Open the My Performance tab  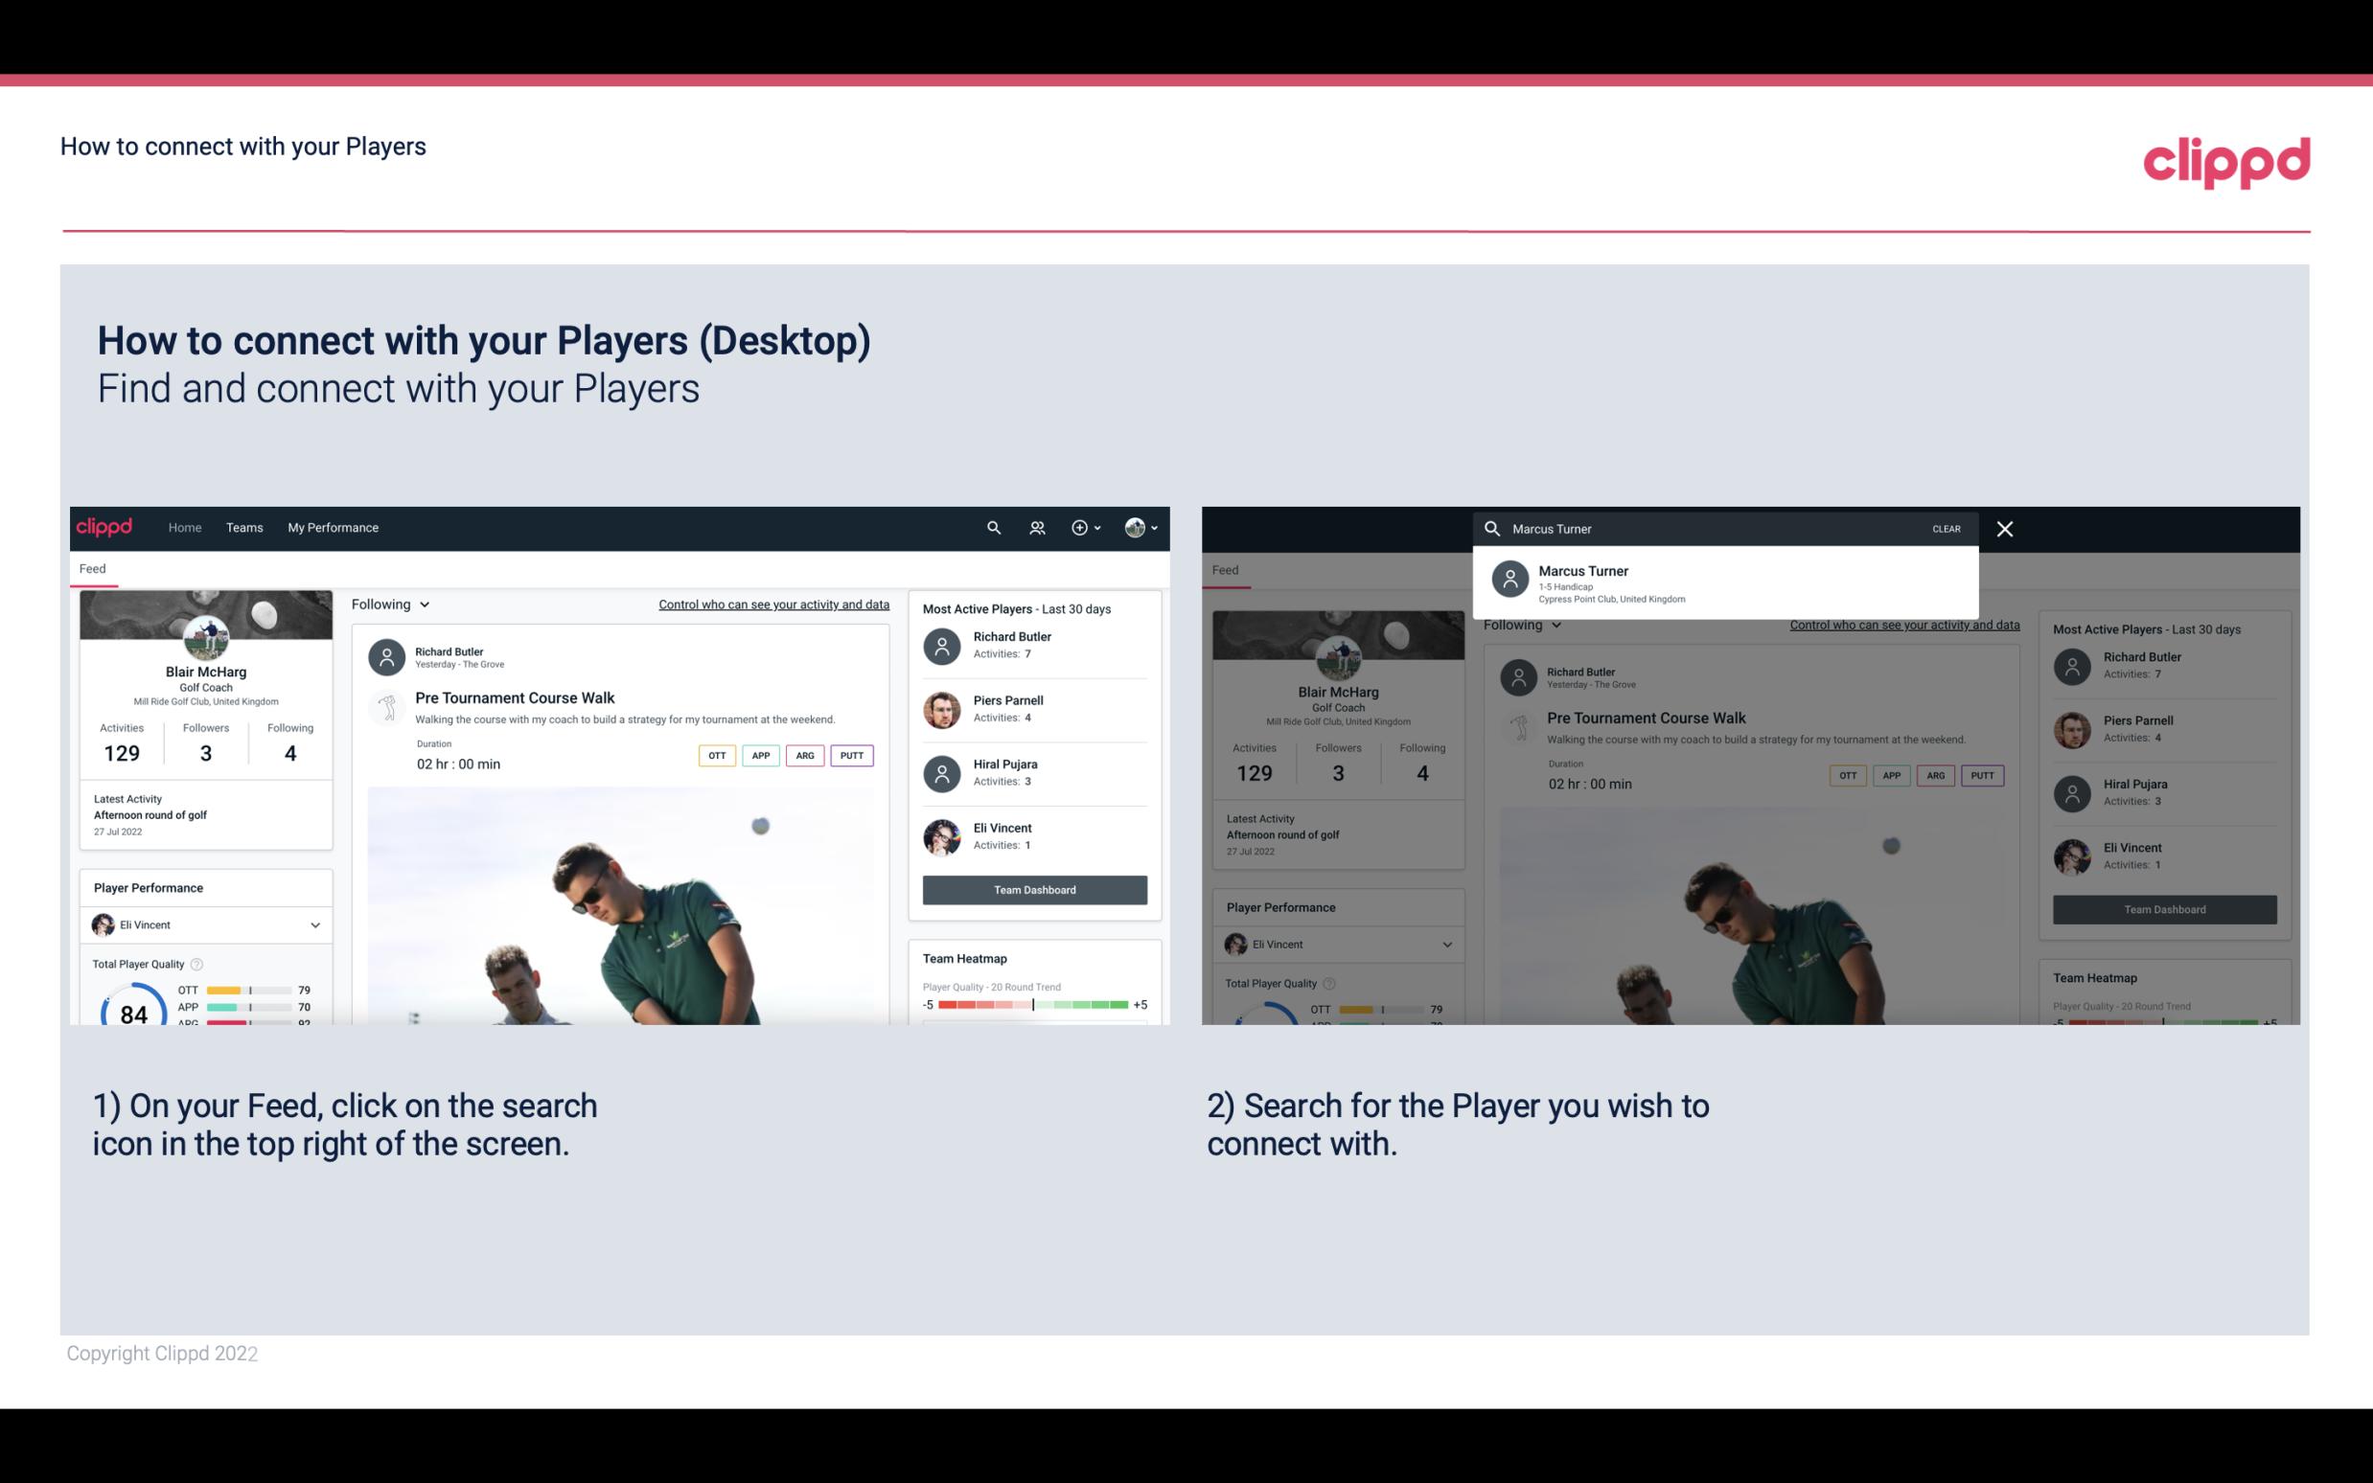334,528
